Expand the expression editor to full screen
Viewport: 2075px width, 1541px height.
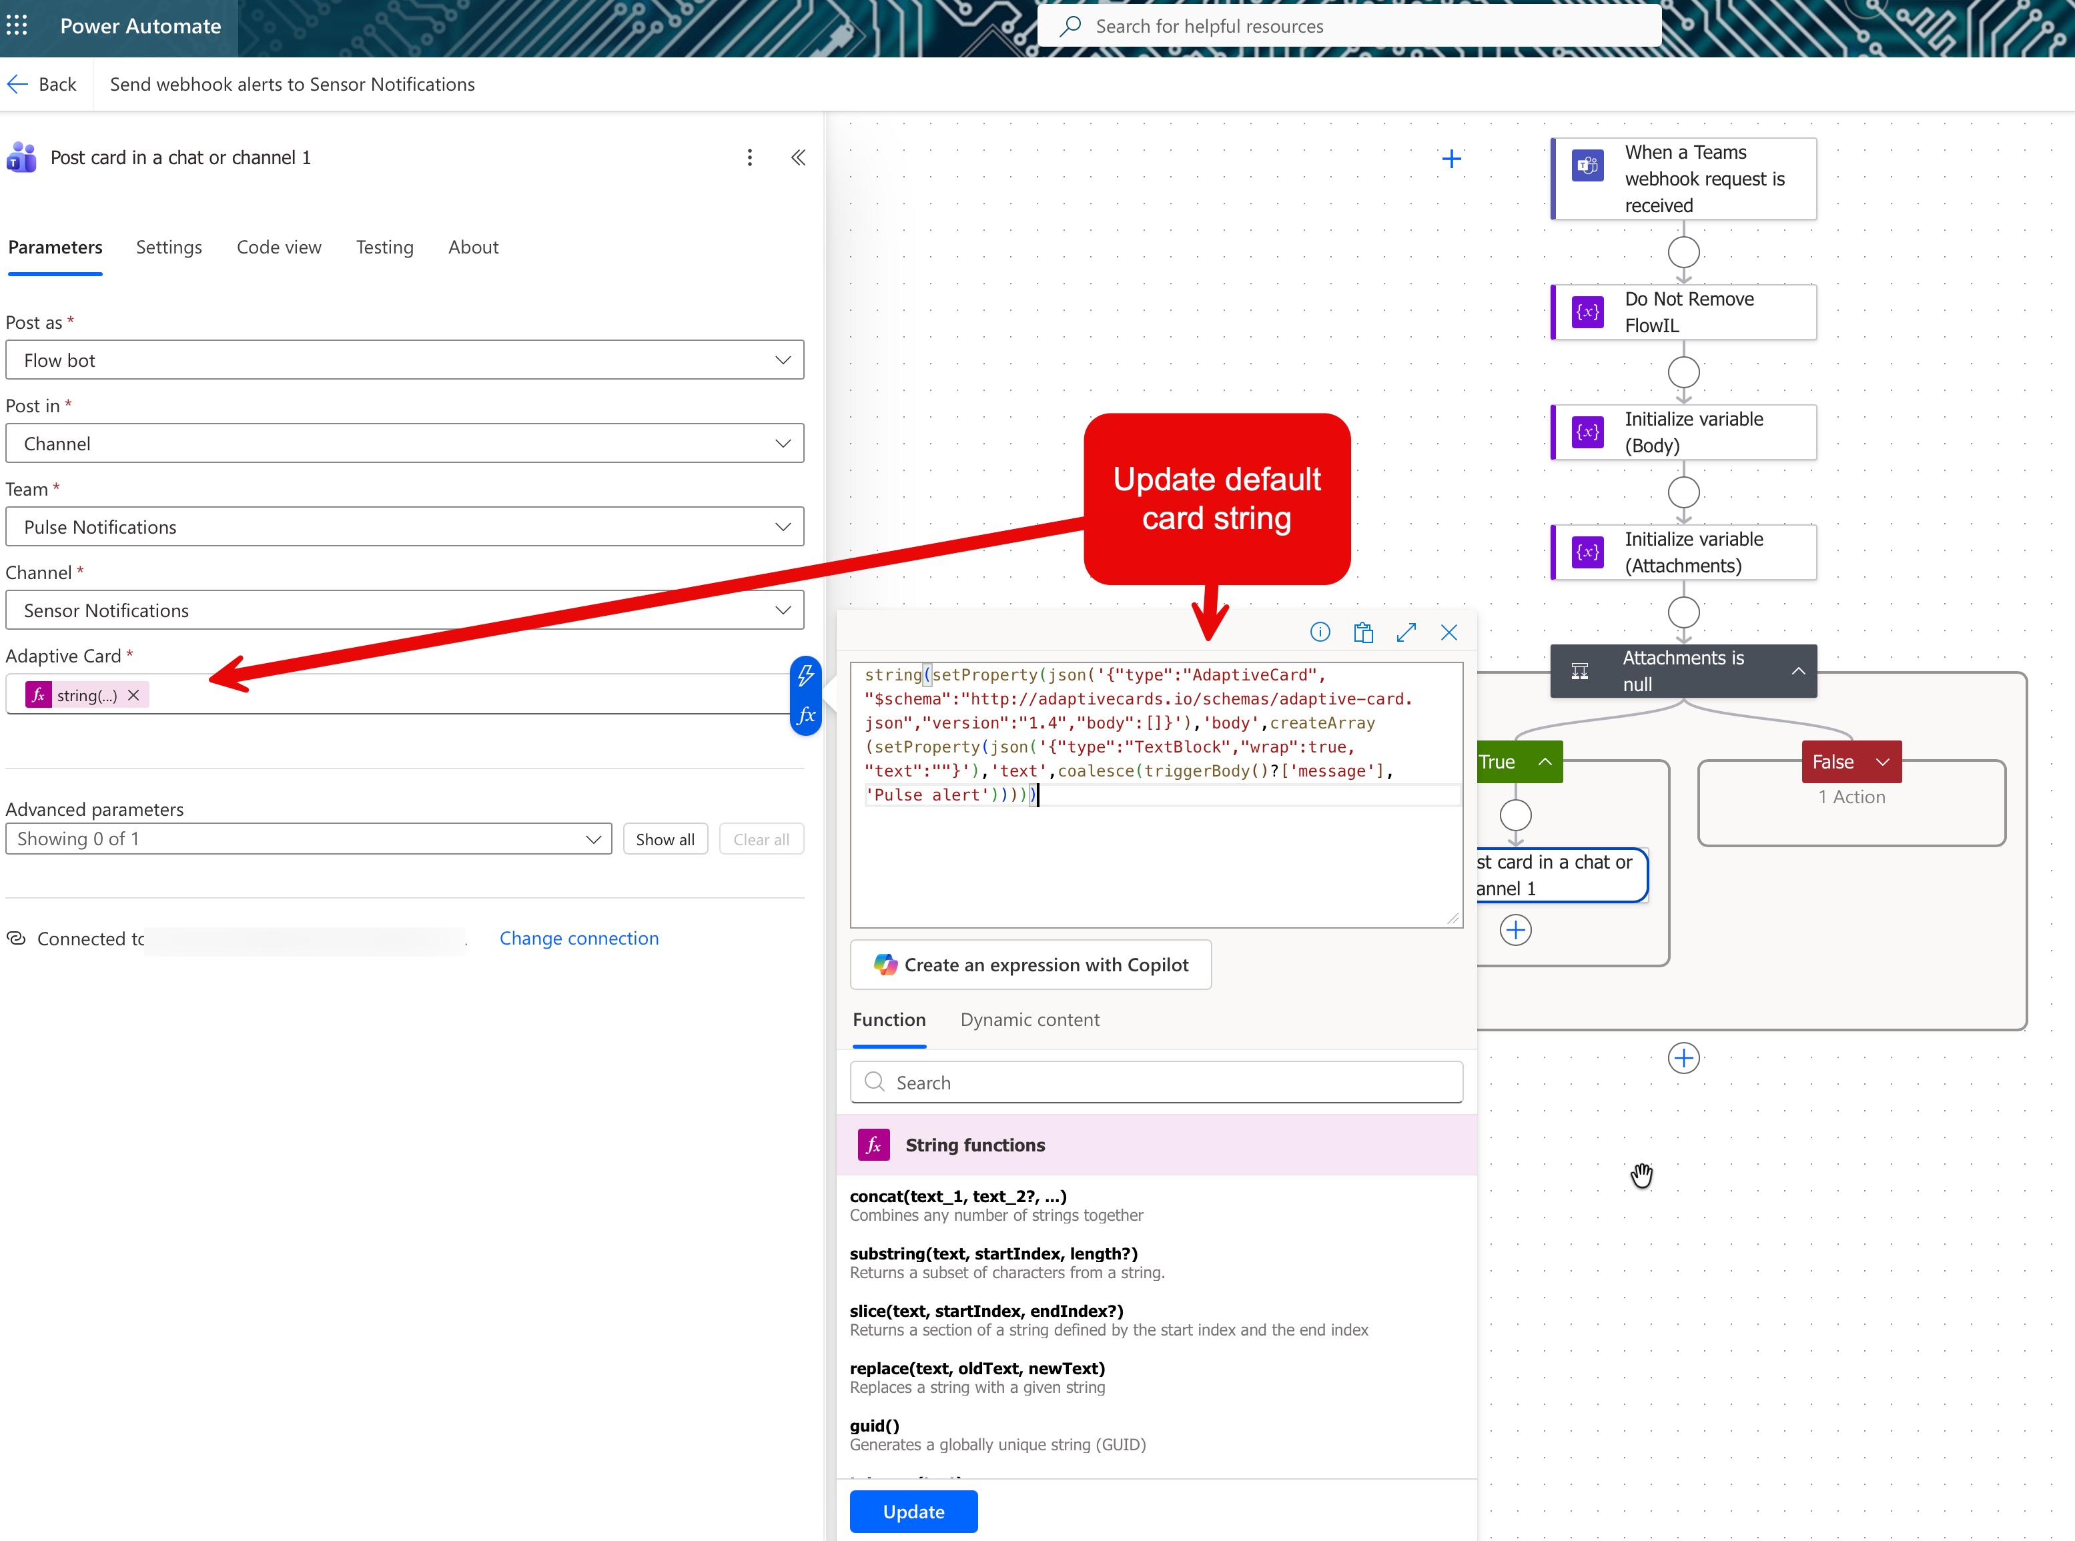pos(1406,632)
